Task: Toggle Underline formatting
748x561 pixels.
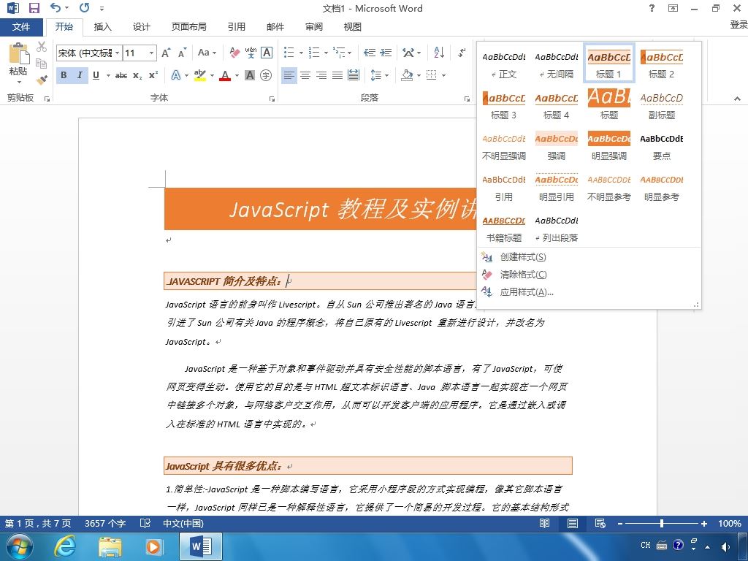Action: click(x=96, y=75)
